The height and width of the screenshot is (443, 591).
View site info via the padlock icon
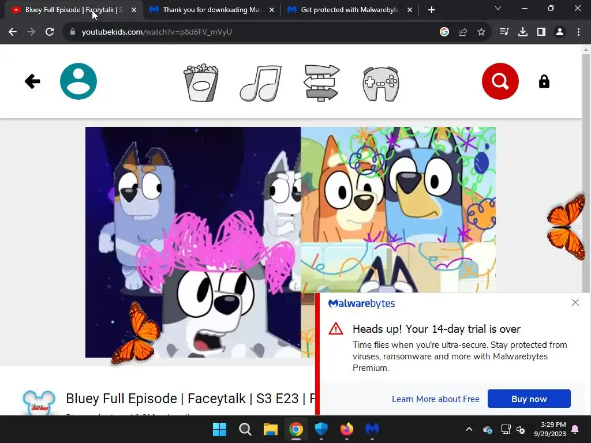point(73,32)
